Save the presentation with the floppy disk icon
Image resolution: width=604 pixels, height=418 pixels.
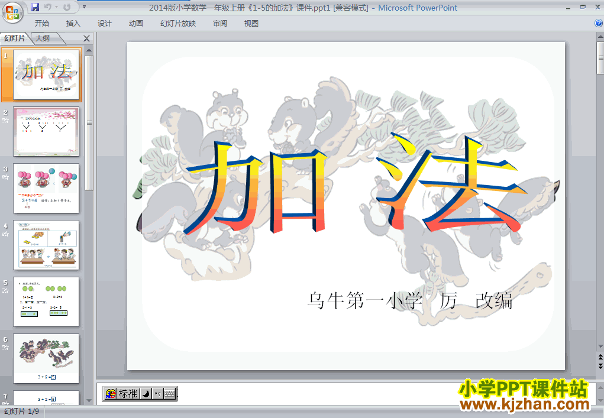35,7
